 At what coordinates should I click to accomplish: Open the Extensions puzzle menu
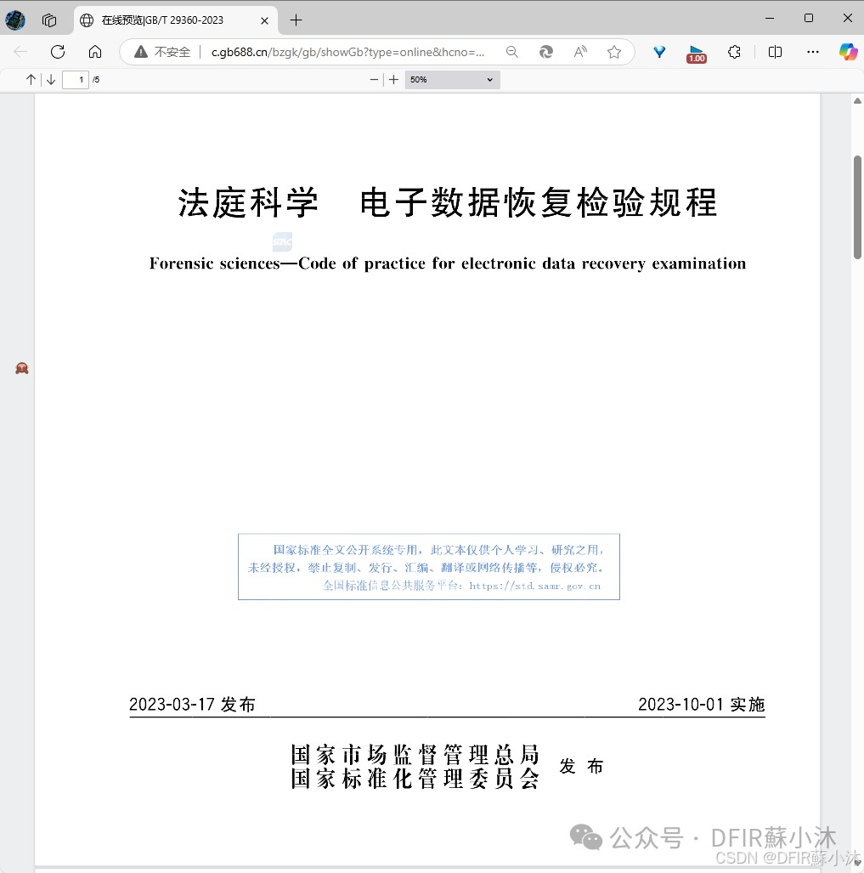pos(734,52)
